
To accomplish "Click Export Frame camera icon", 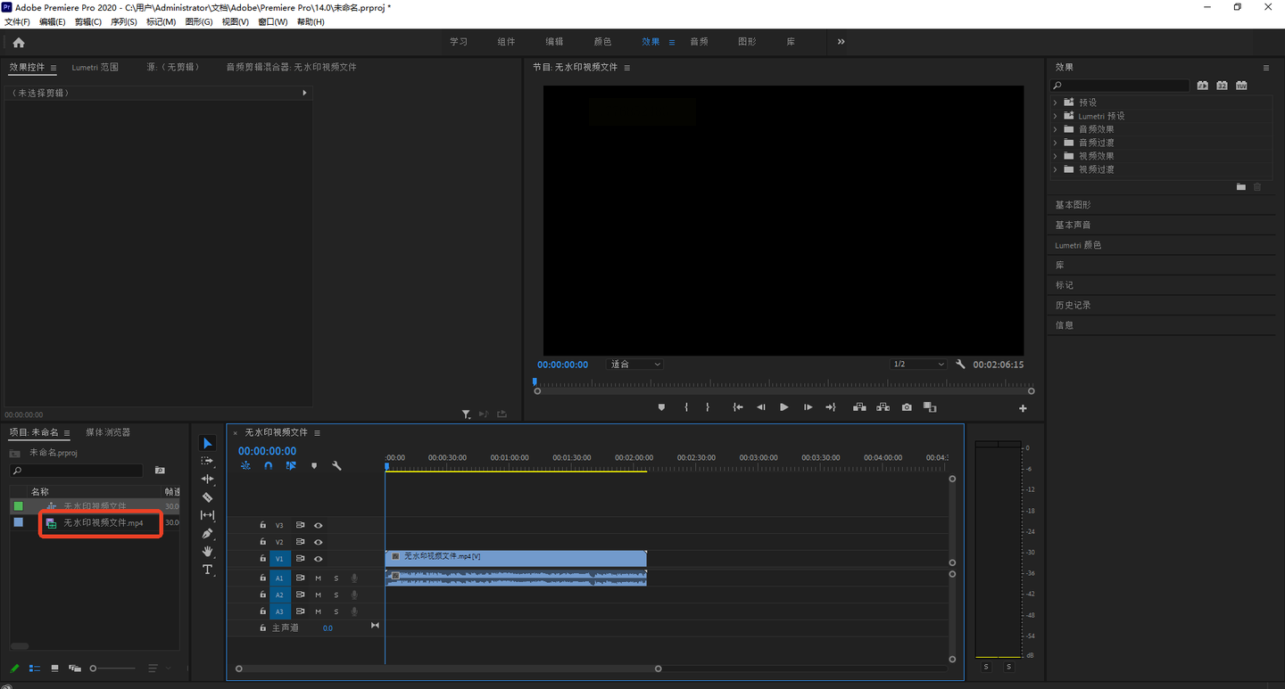I will (907, 407).
